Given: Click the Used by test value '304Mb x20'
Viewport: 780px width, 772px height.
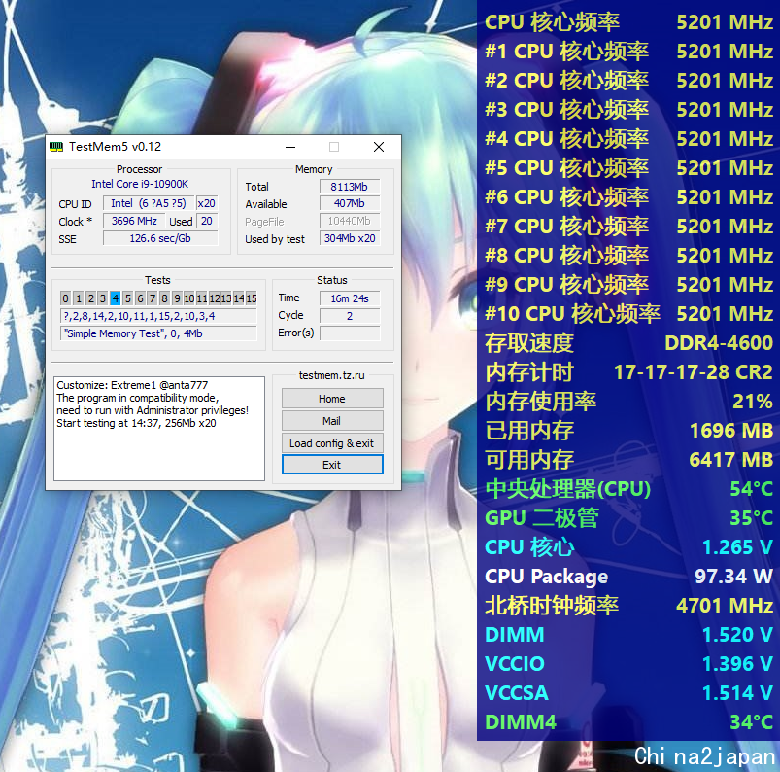Looking at the screenshot, I should pos(350,238).
